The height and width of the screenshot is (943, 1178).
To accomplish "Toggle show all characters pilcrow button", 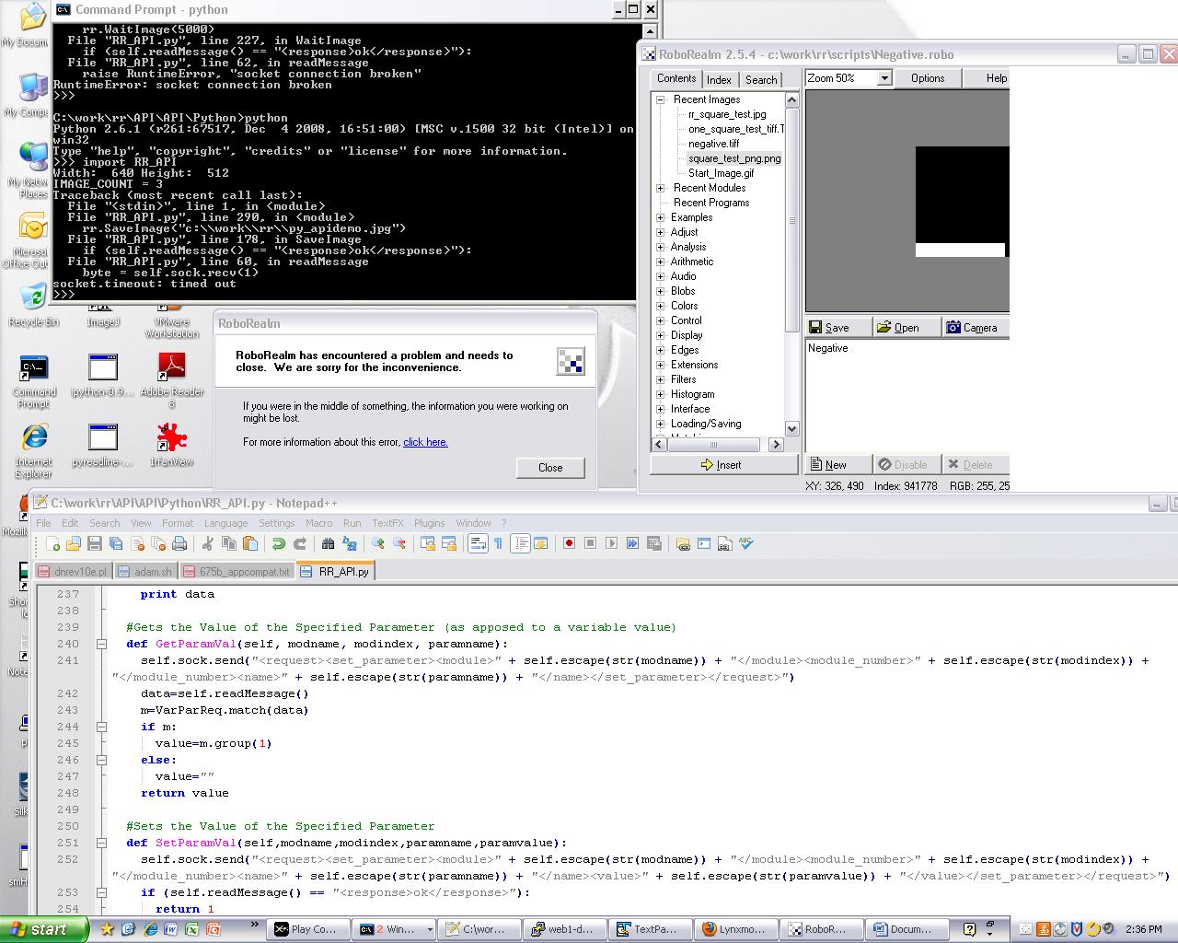I will [498, 543].
